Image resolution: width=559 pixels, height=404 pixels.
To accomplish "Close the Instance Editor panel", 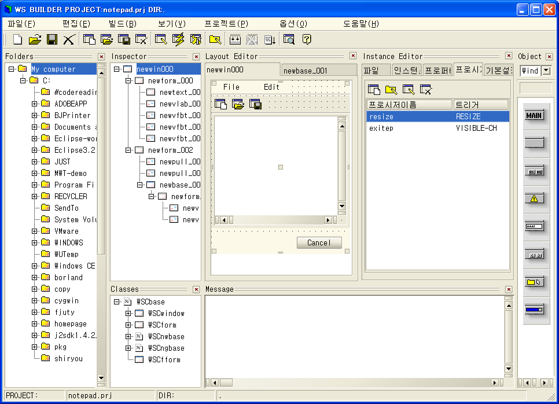I will coord(509,56).
